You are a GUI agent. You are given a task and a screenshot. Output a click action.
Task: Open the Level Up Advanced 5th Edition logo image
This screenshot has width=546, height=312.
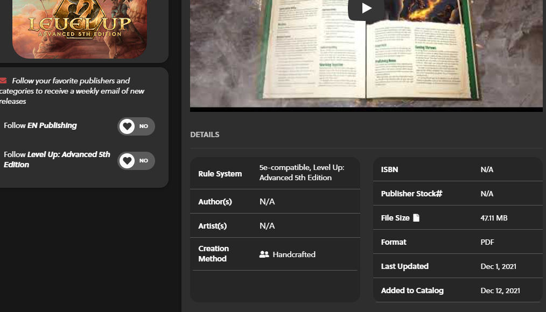pos(80,29)
